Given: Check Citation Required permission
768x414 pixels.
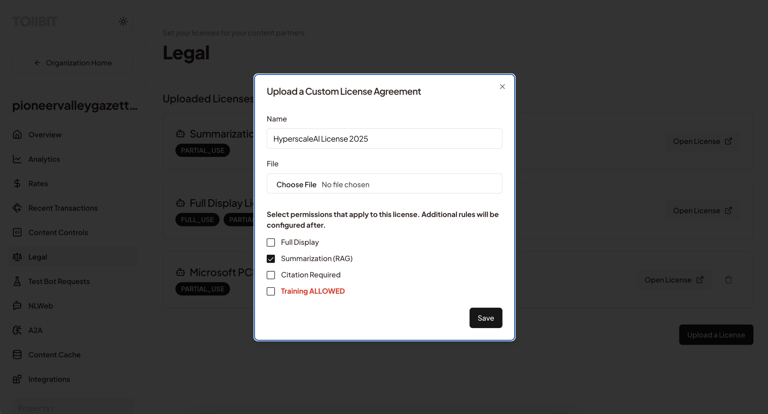Looking at the screenshot, I should 271,275.
